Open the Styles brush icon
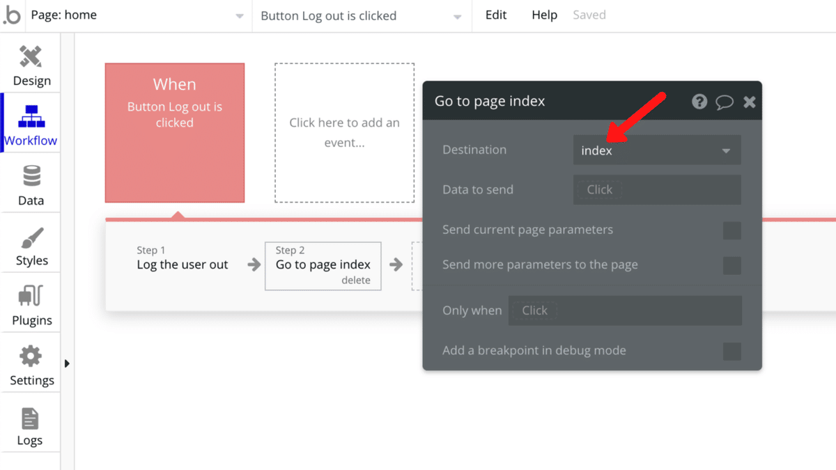The height and width of the screenshot is (470, 836). coord(31,237)
